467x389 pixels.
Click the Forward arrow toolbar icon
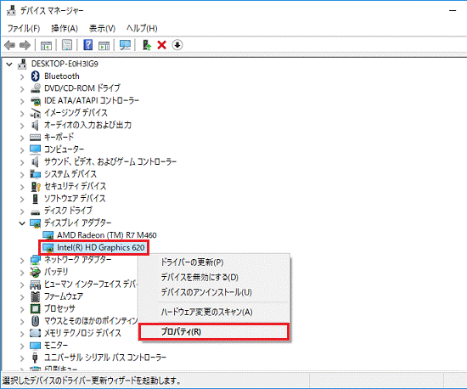pyautogui.click(x=25, y=45)
